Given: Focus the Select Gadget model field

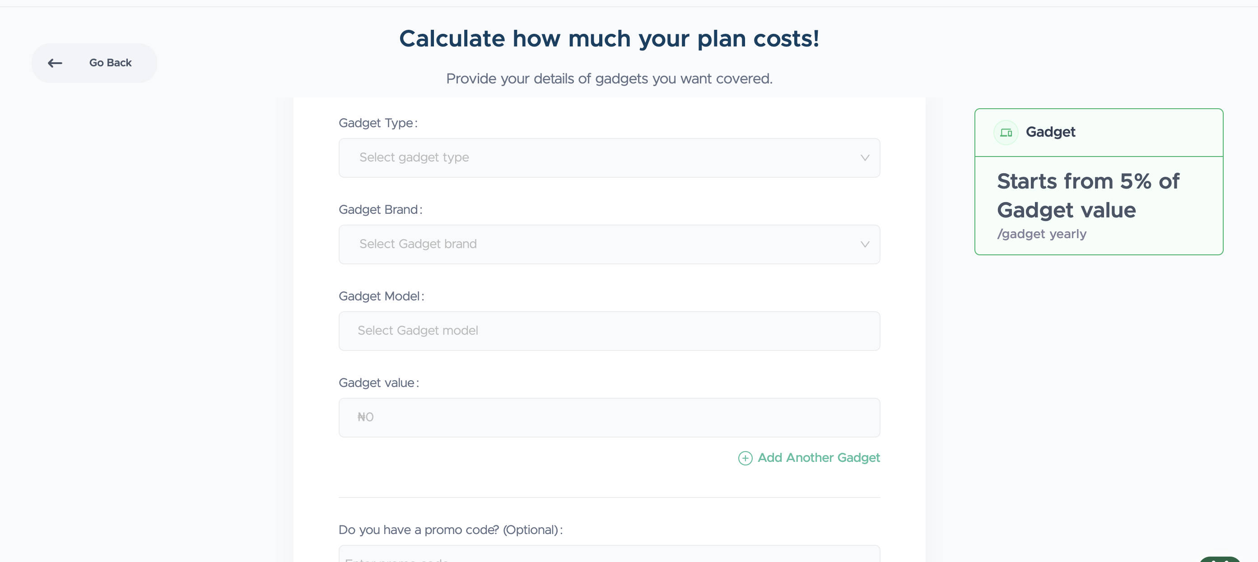Looking at the screenshot, I should [609, 331].
